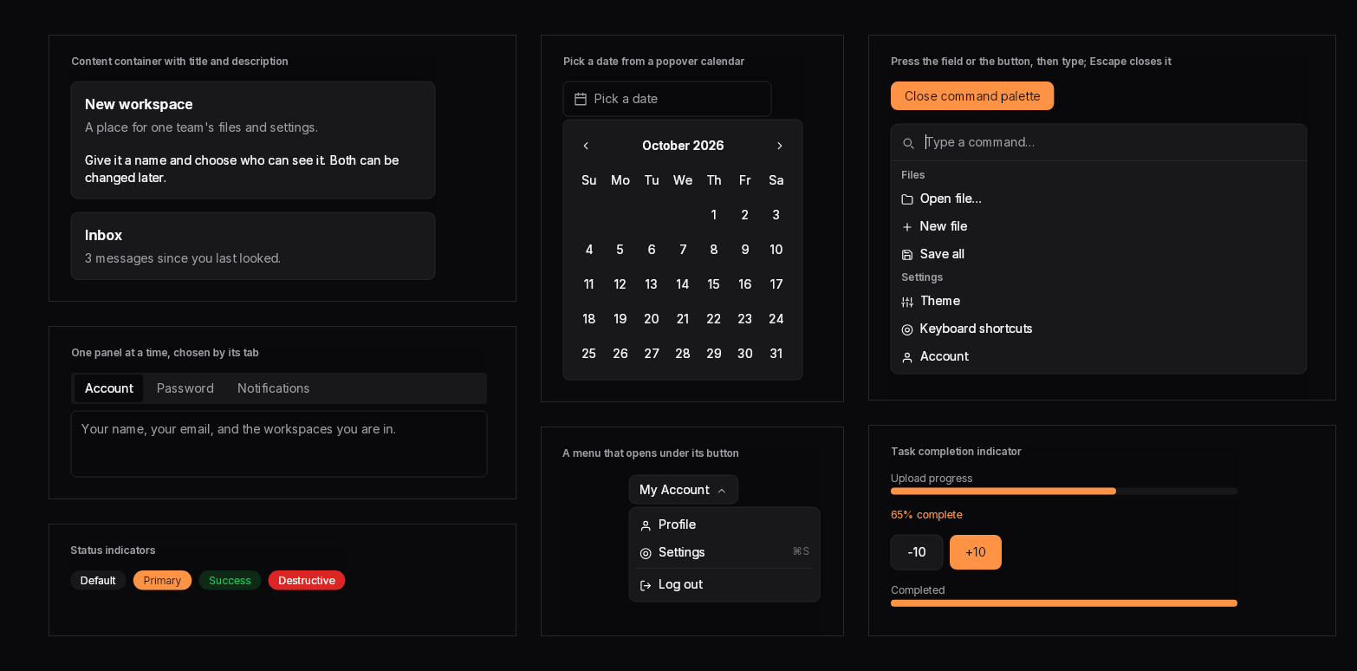Image resolution: width=1357 pixels, height=671 pixels.
Task: Click the Success badge
Action: (230, 581)
